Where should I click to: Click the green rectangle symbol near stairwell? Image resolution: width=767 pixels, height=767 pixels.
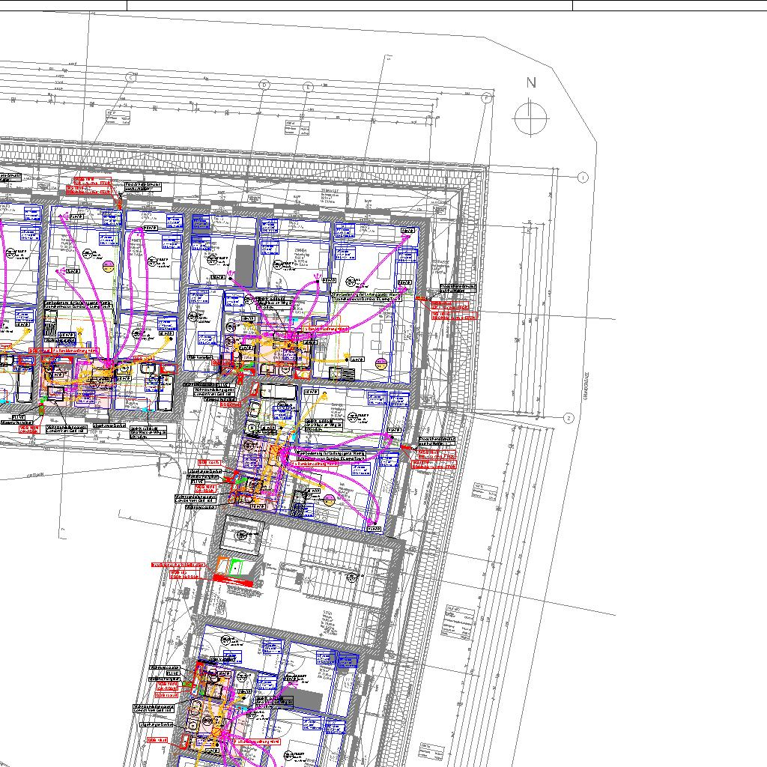point(235,568)
